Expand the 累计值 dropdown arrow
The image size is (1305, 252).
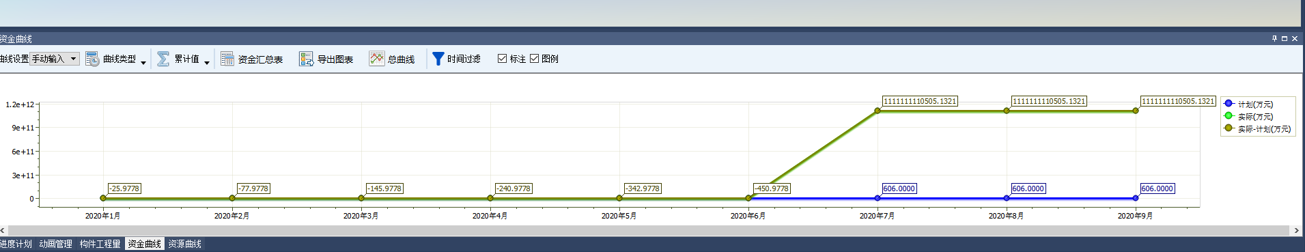[x=207, y=62]
